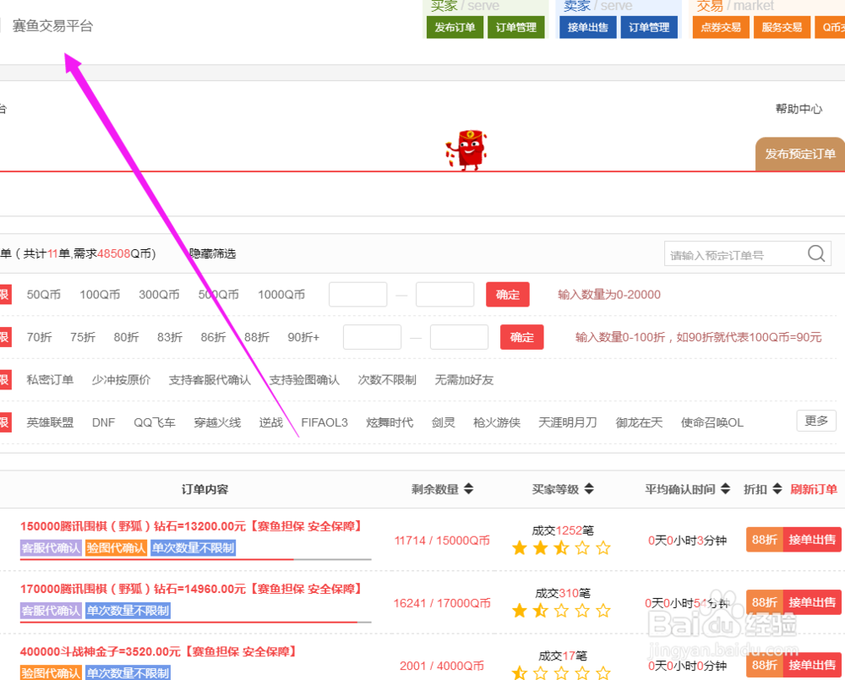Click maximum discount input field

(x=459, y=337)
